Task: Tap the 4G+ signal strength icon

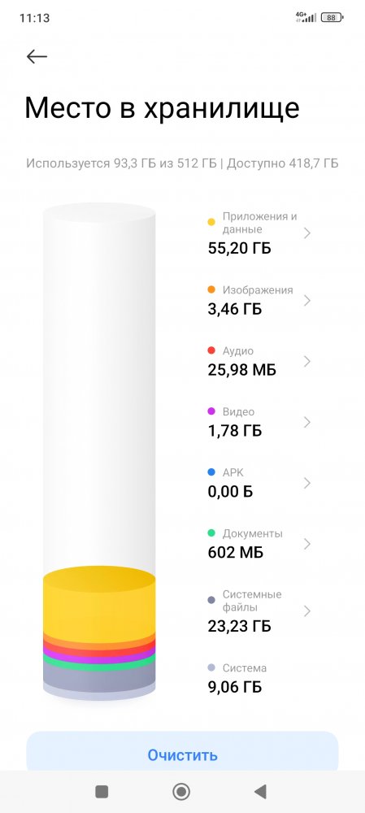Action: coord(306,17)
